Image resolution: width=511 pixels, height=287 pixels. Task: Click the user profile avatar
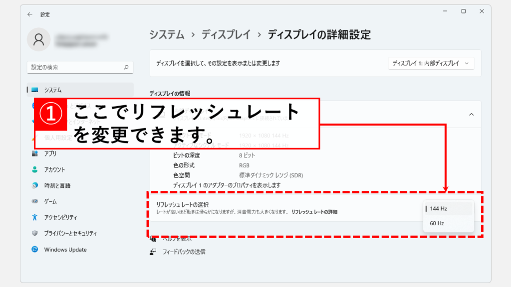pyautogui.click(x=38, y=40)
